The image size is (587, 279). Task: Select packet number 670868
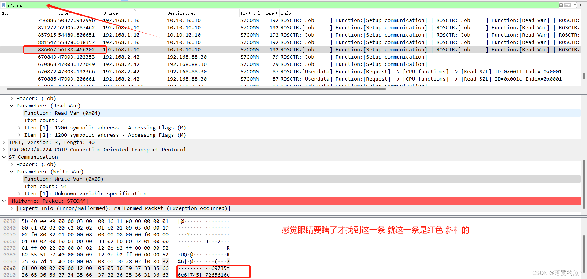291,64
